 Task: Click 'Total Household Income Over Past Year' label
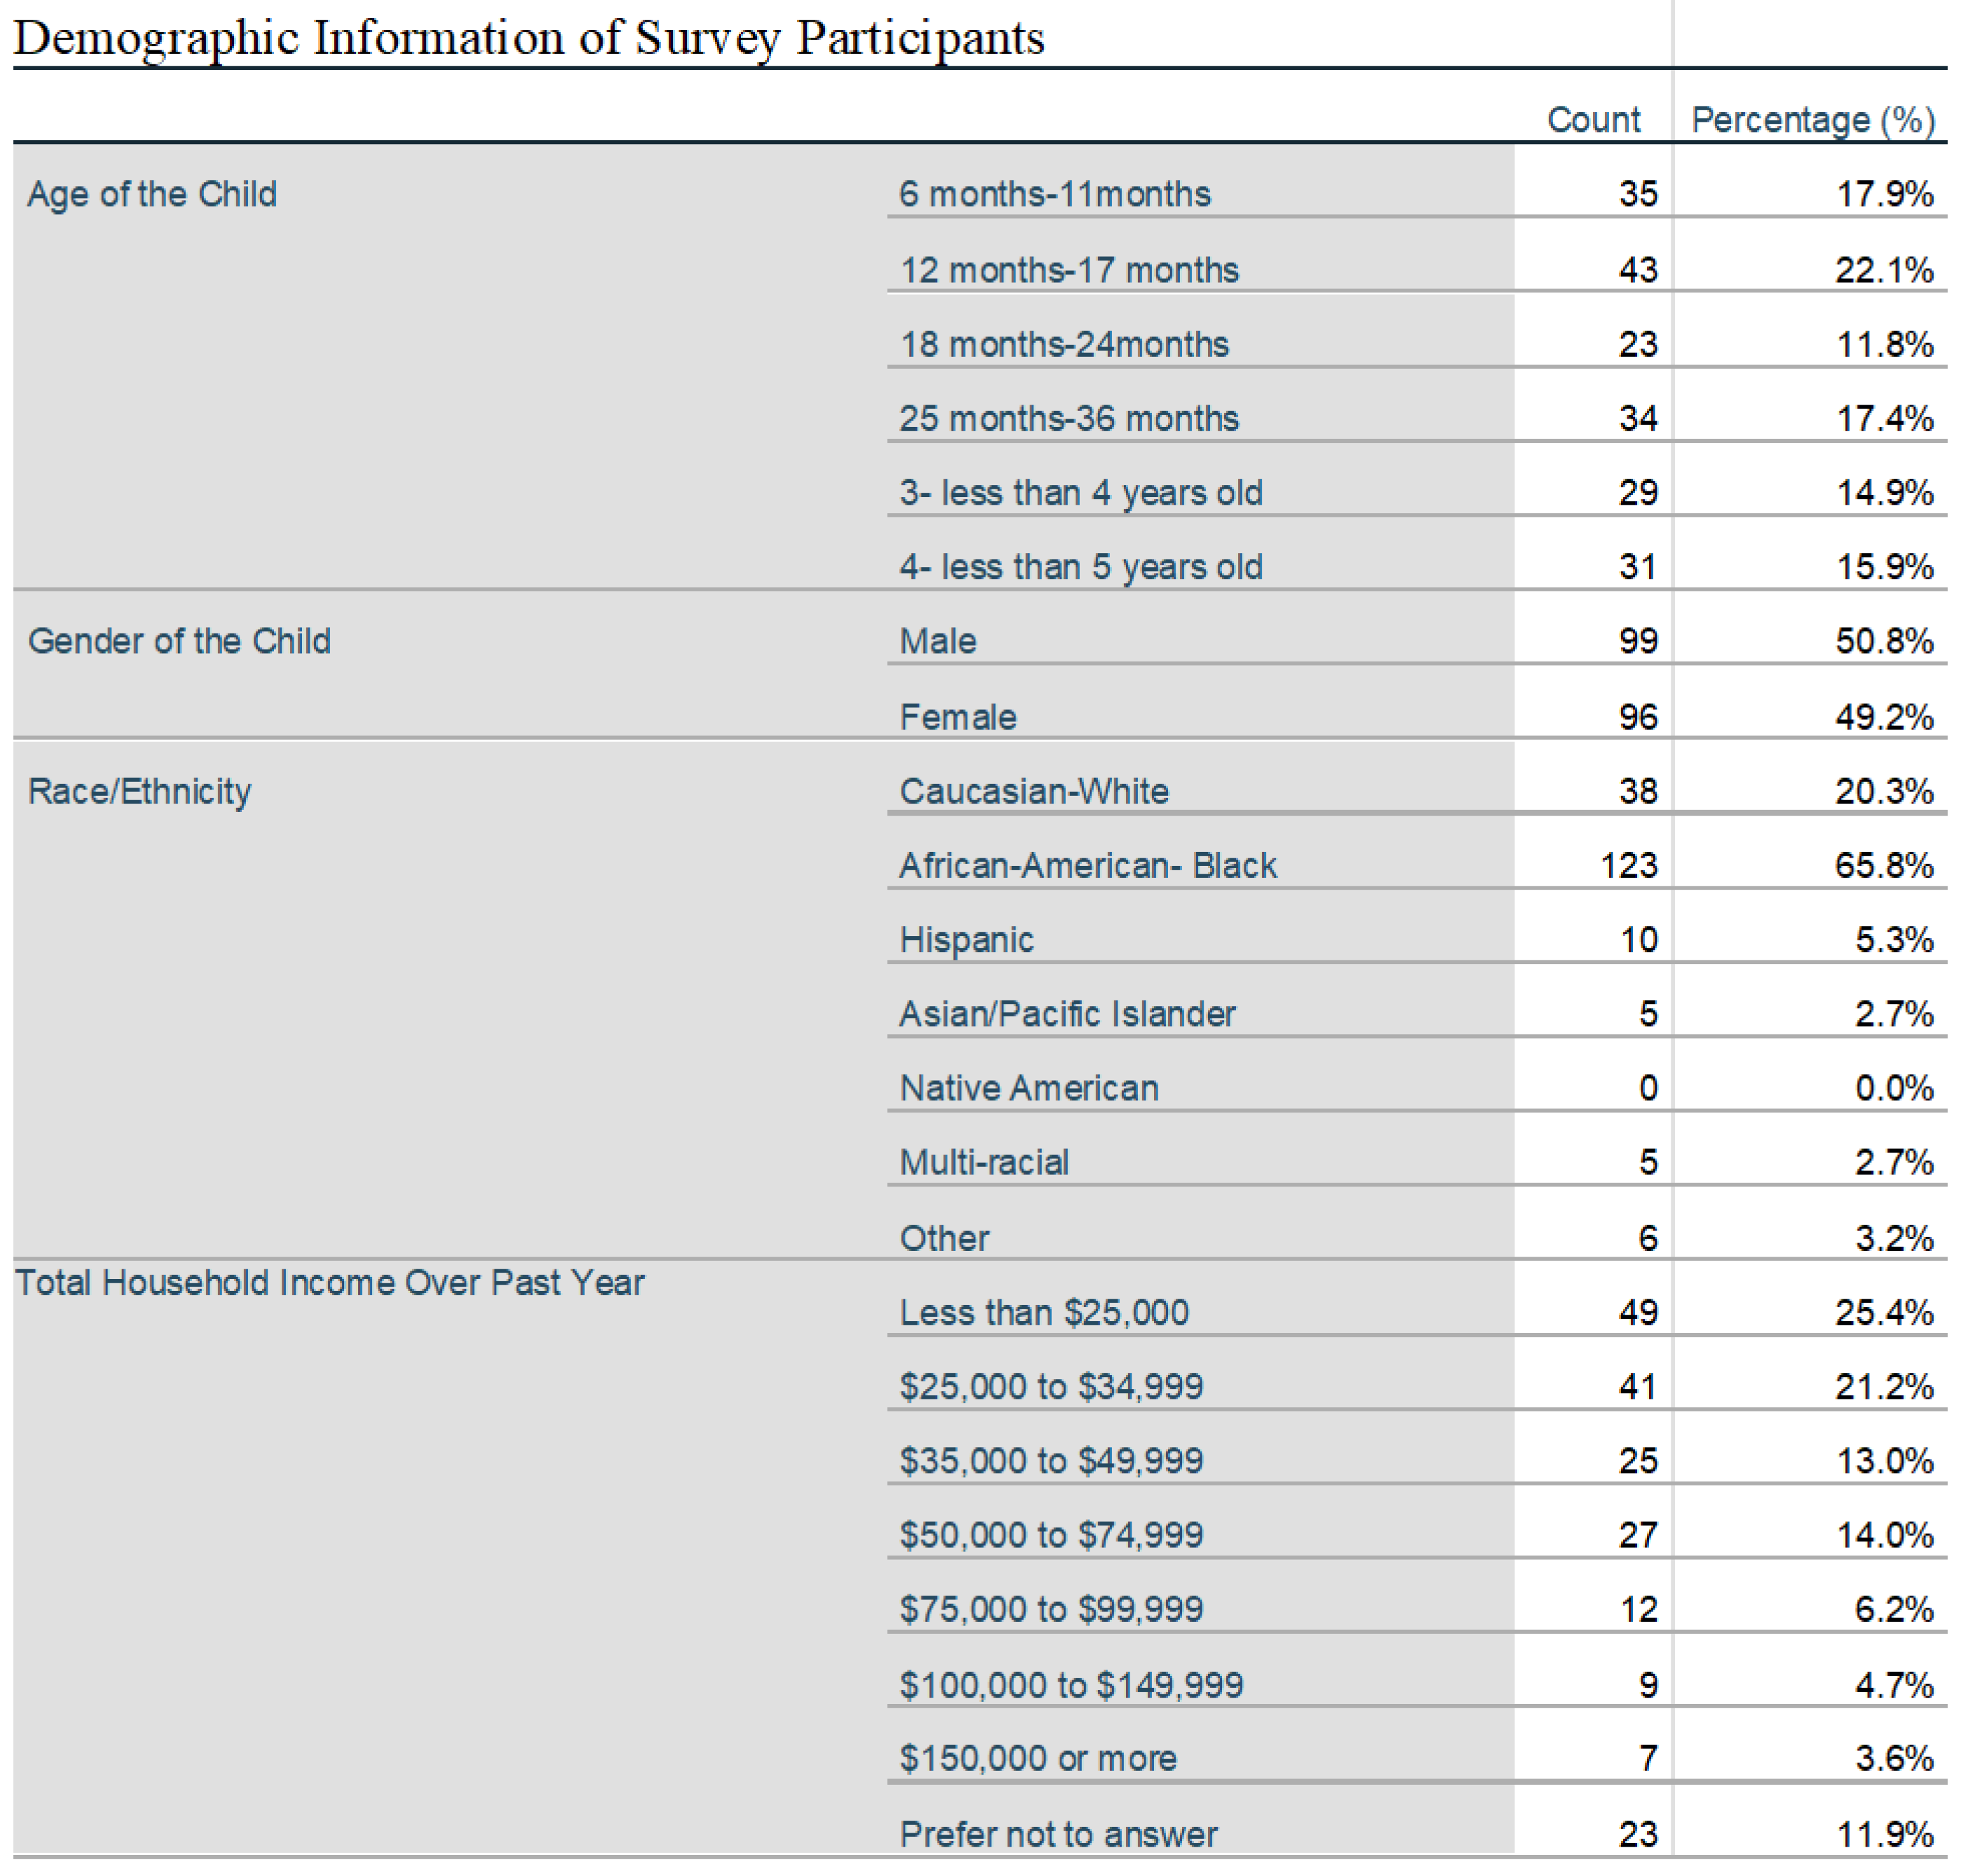(329, 1282)
